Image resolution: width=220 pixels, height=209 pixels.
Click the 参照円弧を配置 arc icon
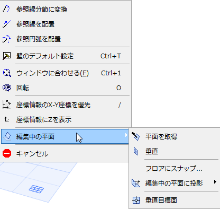(x=6, y=39)
